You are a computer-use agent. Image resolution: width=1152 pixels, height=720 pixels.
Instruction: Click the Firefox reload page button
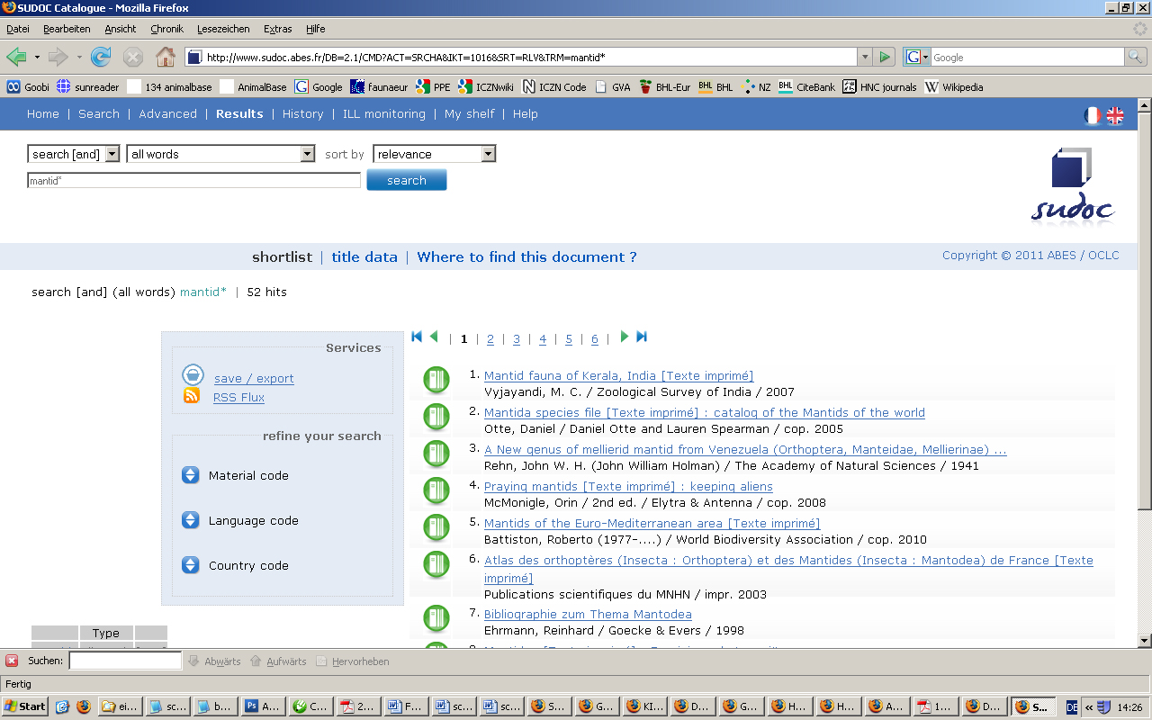(101, 58)
